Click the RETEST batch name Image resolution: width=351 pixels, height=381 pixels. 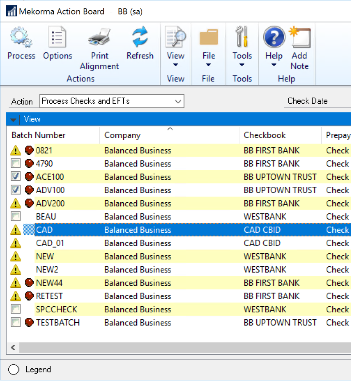point(49,296)
